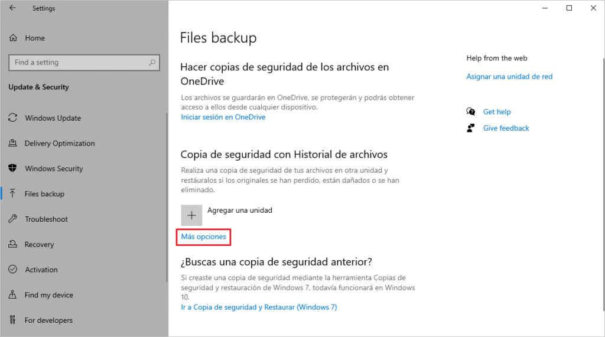Image resolution: width=605 pixels, height=337 pixels.
Task: Click the Give feedback person icon
Action: tap(471, 128)
